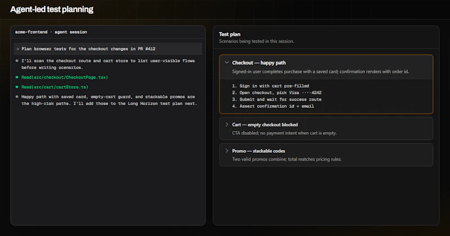The image size is (450, 236).
Task: Click the 'Happy path with saved card' message
Action: tap(109, 101)
